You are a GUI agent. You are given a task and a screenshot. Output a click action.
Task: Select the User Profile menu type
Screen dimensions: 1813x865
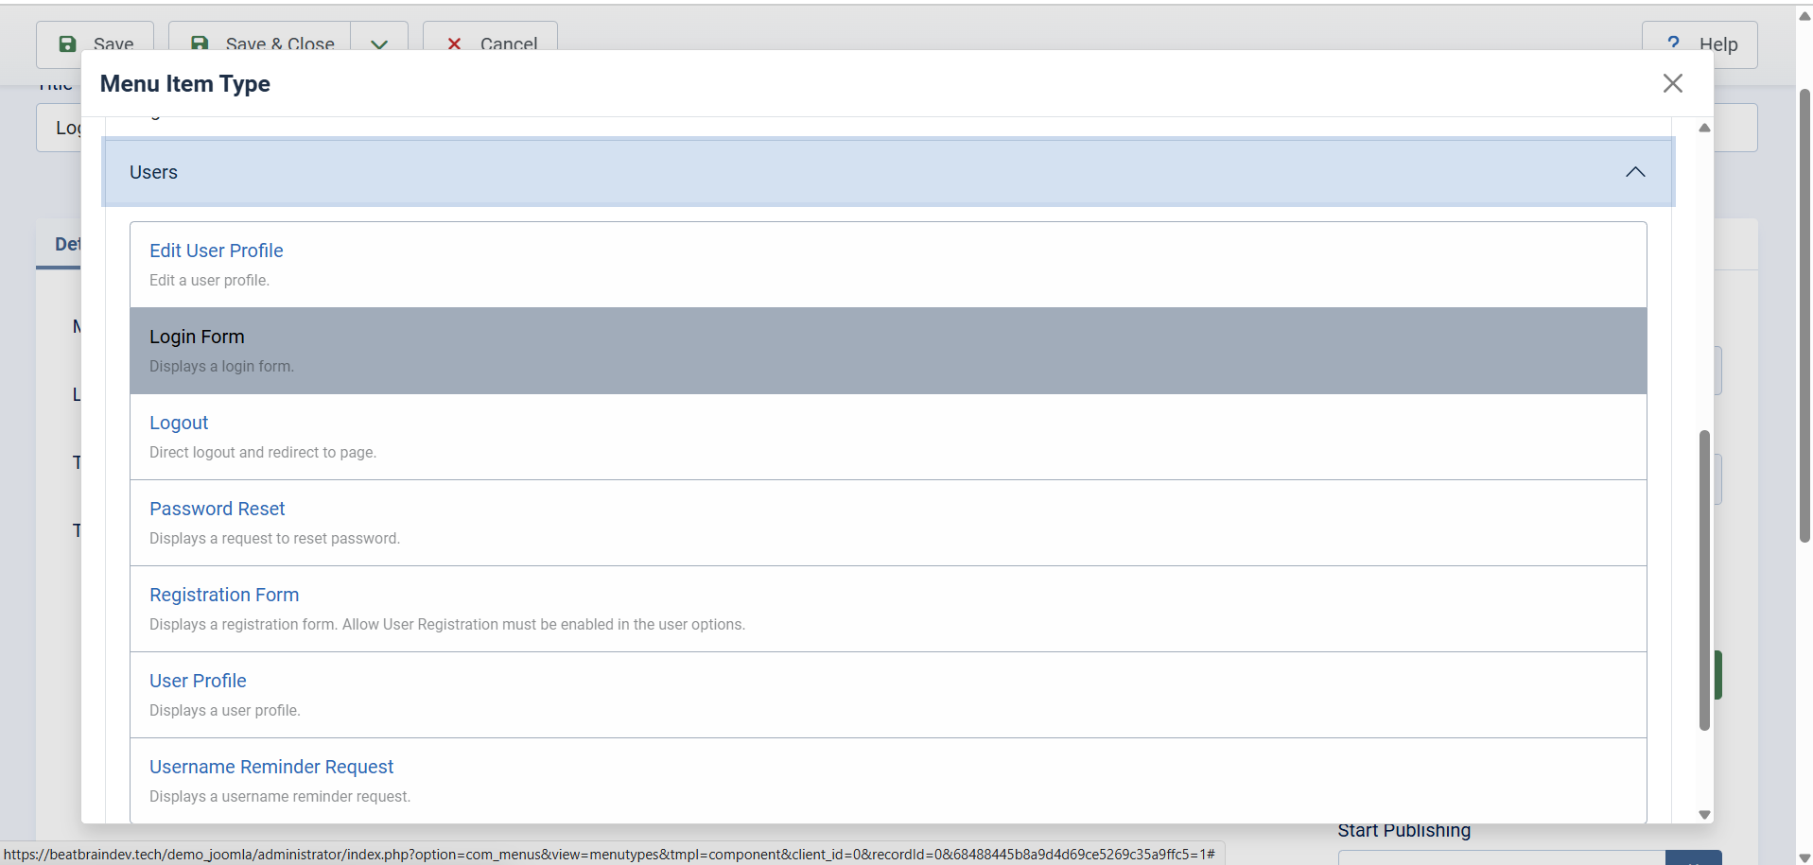(198, 681)
